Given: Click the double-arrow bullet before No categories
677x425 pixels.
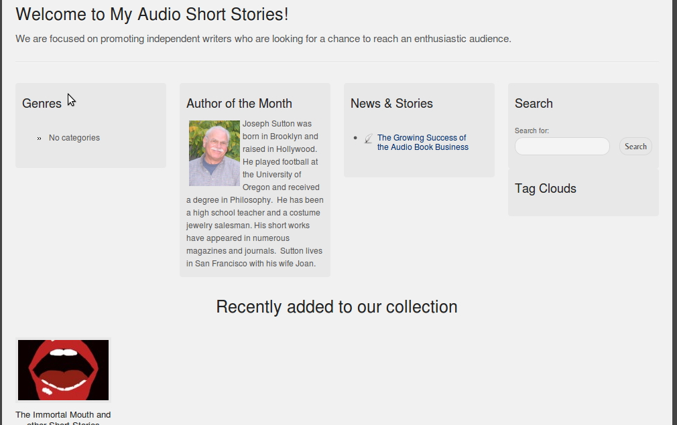Looking at the screenshot, I should tap(39, 139).
